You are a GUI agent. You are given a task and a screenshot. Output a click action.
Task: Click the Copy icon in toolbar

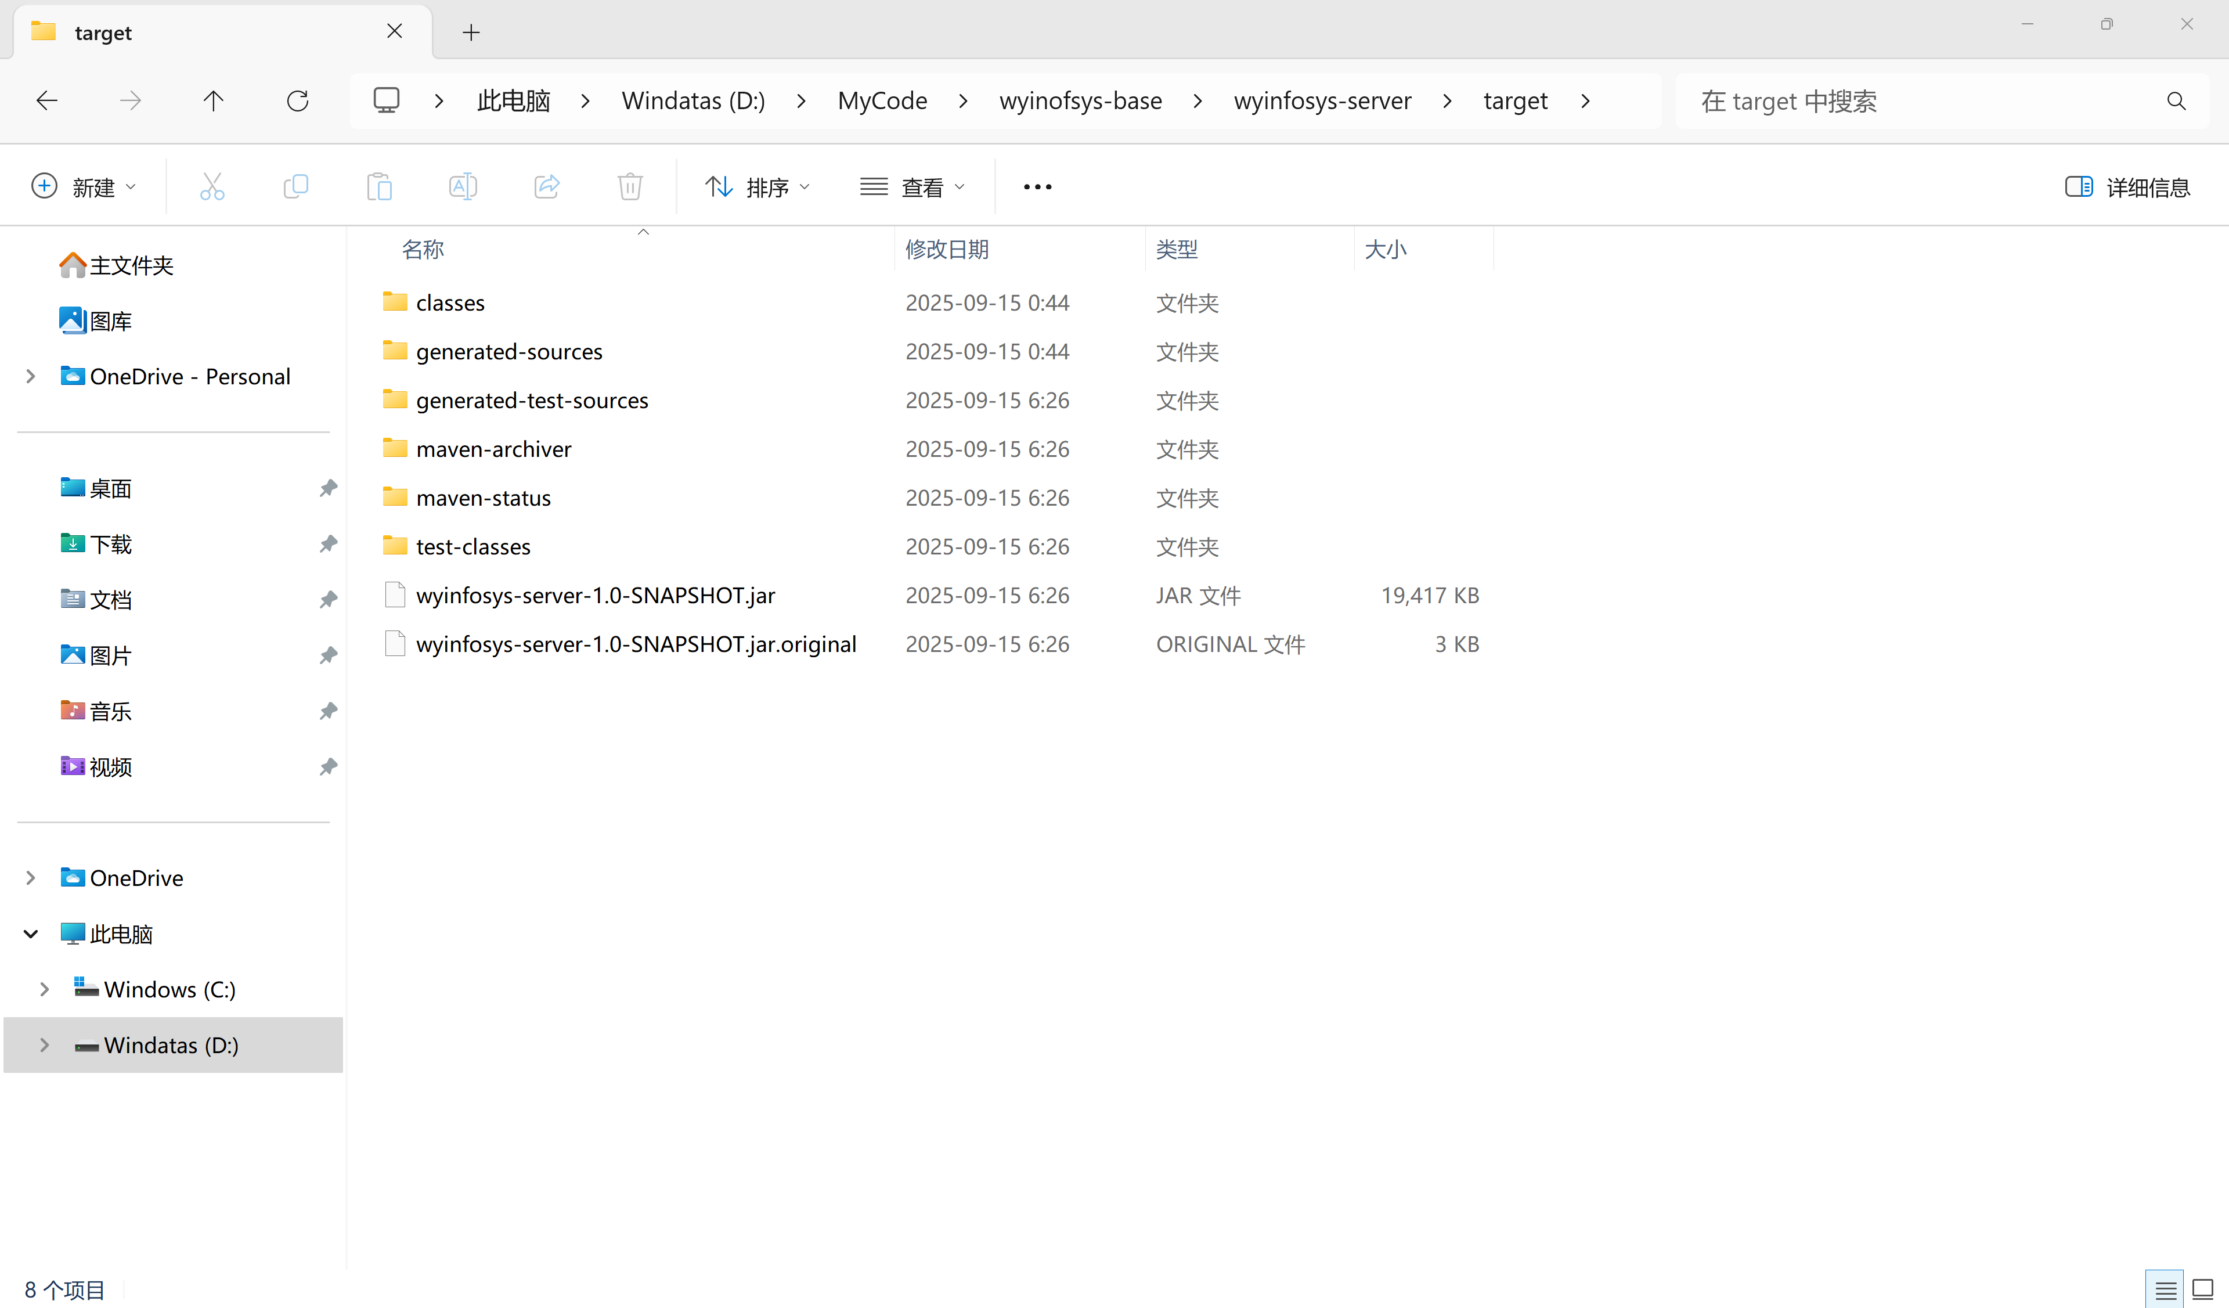coord(295,186)
